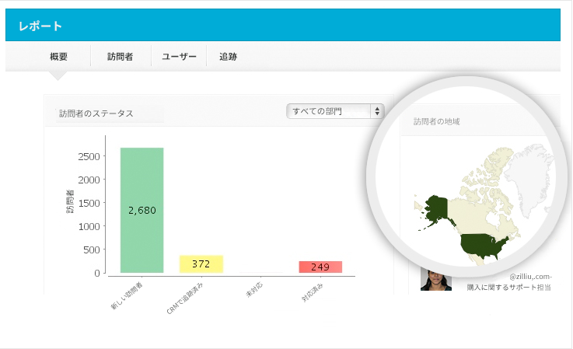Click the 2500 y-axis value

[89, 157]
